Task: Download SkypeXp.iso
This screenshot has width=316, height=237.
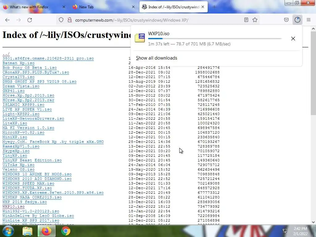Action: click(x=16, y=151)
